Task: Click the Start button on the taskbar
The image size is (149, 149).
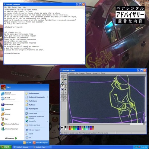Action: pyautogui.click(x=6, y=147)
